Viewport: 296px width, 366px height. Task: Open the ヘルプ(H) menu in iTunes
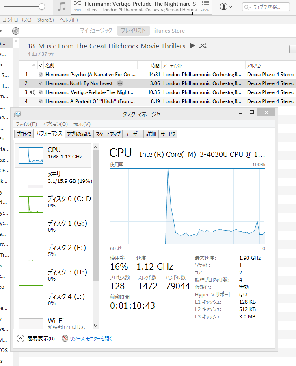coord(69,20)
